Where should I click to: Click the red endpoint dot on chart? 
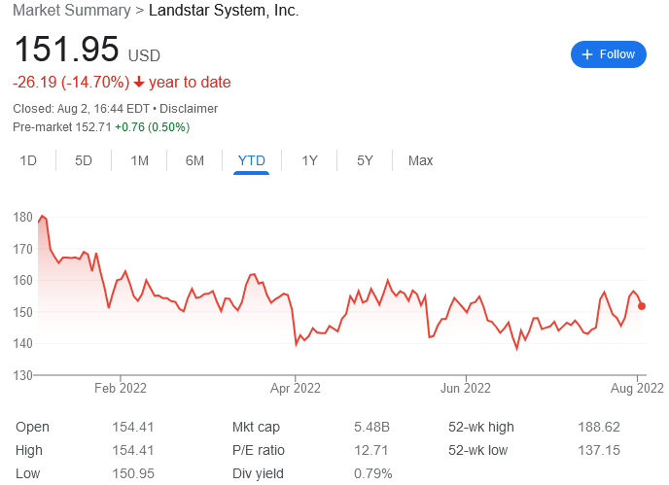click(x=642, y=306)
